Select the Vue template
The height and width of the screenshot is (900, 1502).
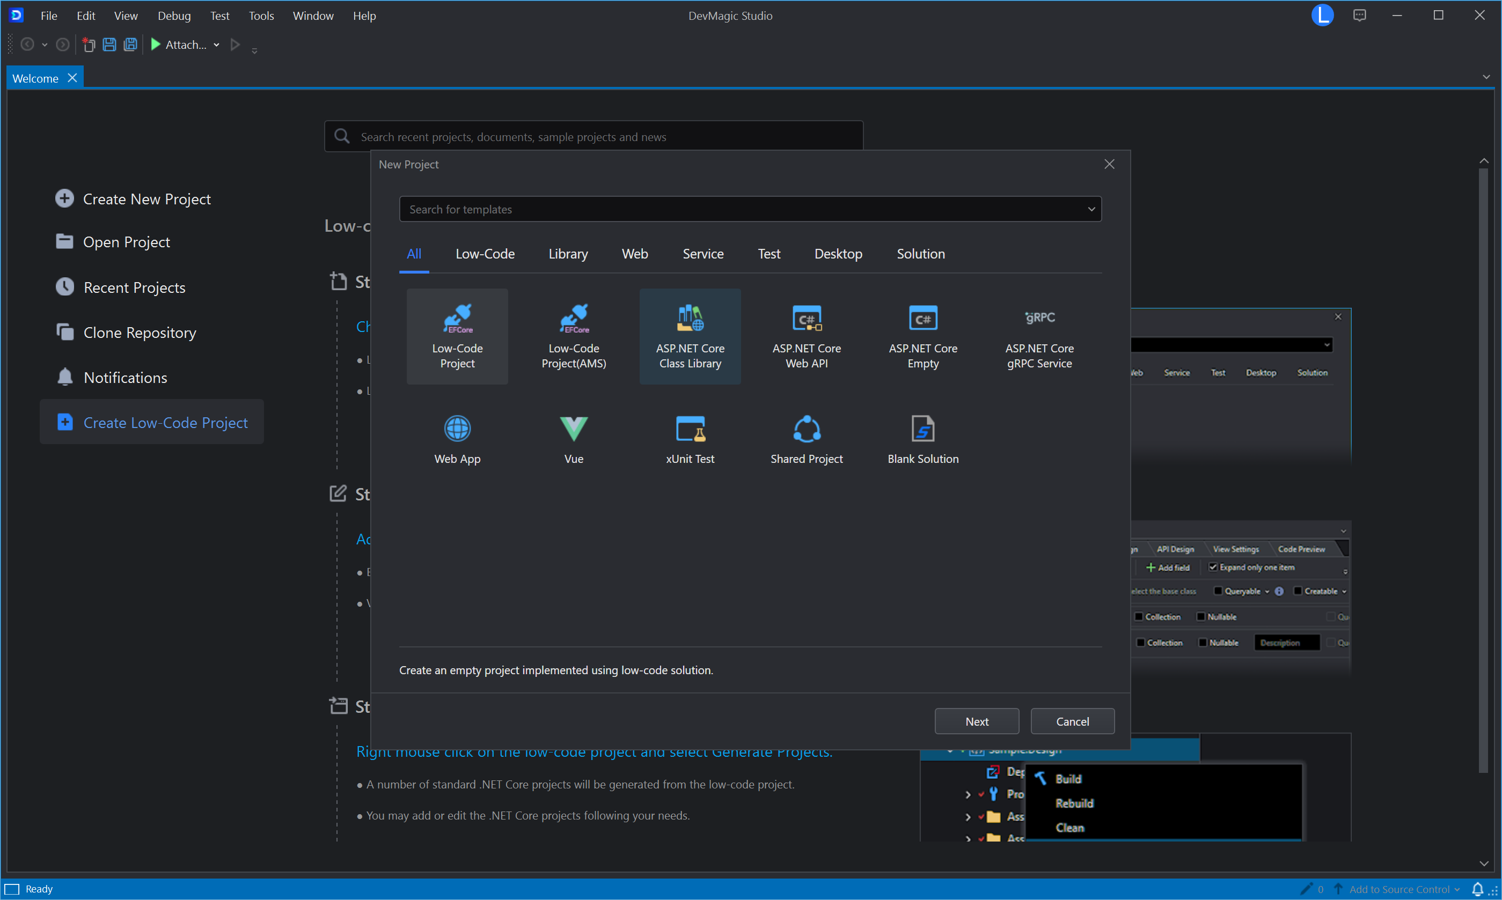(573, 440)
